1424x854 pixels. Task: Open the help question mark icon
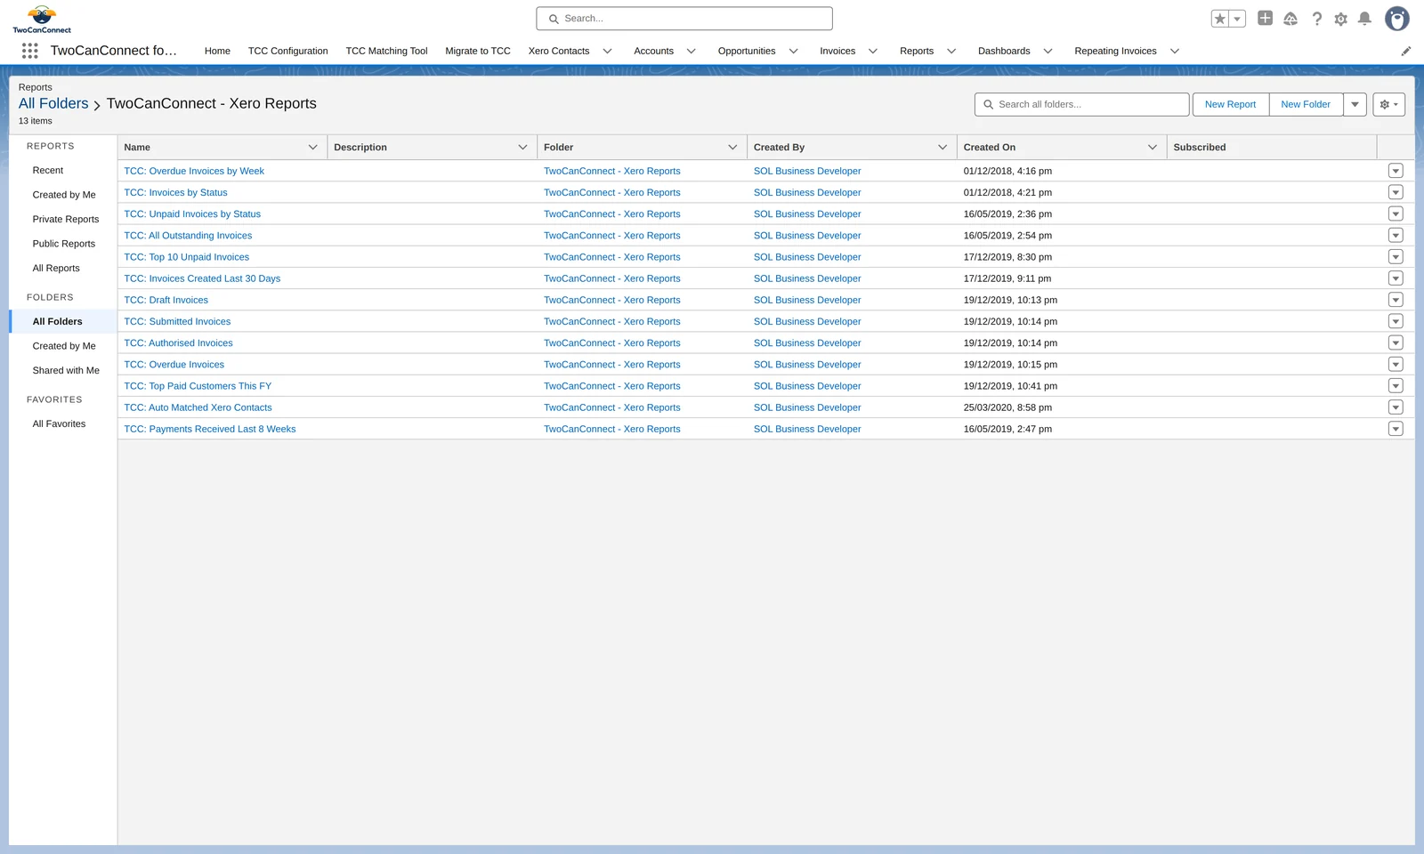pos(1317,19)
